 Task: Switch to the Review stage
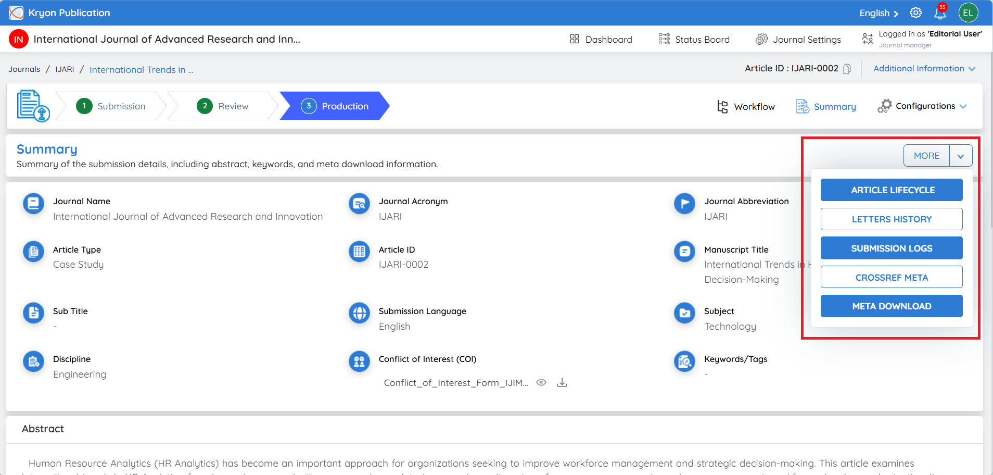(223, 106)
